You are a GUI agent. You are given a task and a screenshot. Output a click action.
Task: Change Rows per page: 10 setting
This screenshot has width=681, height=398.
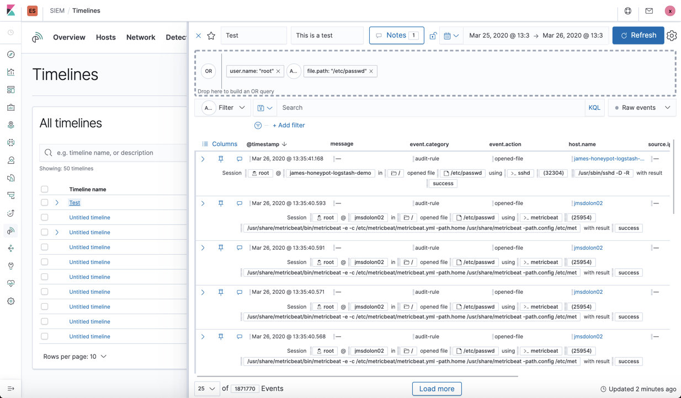pos(75,357)
